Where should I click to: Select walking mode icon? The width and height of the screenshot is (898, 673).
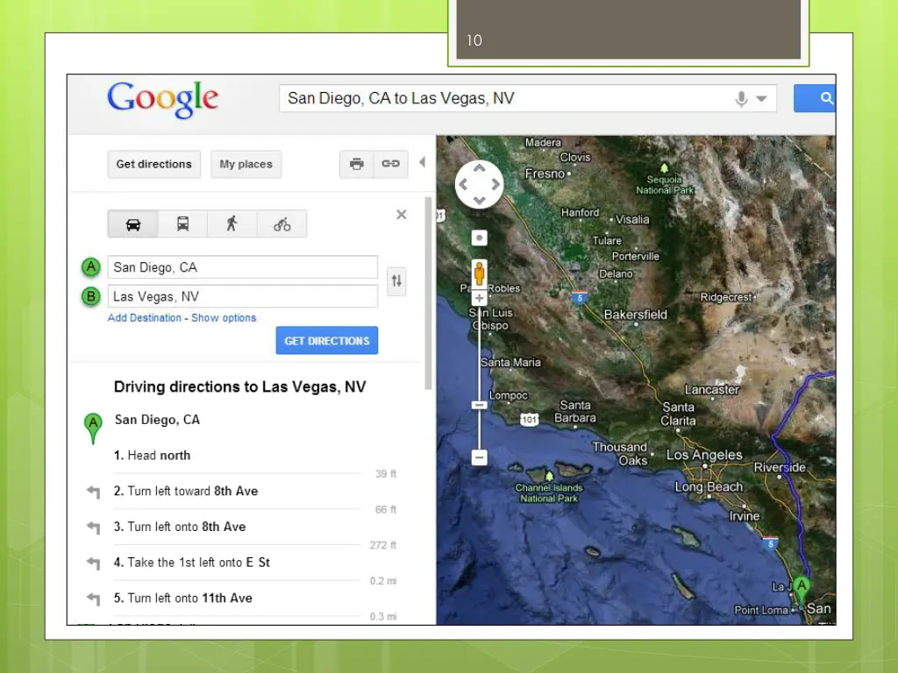pyautogui.click(x=232, y=223)
